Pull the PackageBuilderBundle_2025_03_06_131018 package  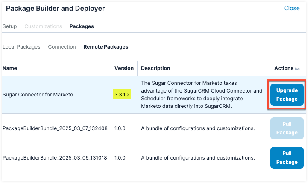click(x=287, y=158)
